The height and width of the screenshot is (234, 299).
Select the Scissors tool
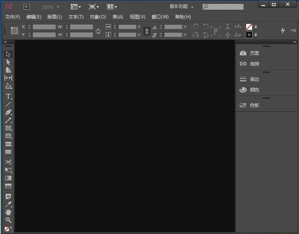tap(8, 162)
